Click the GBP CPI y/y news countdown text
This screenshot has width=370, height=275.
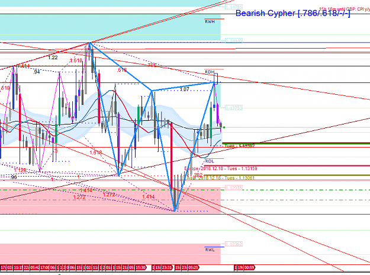click(345, 9)
